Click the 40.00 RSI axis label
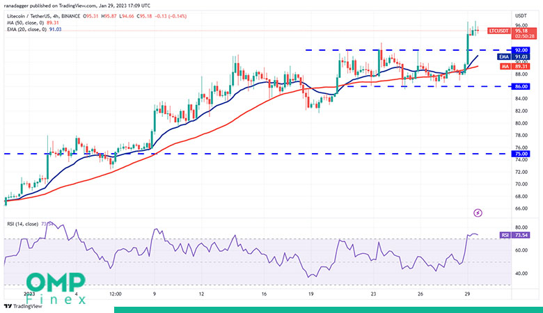 pos(521,273)
